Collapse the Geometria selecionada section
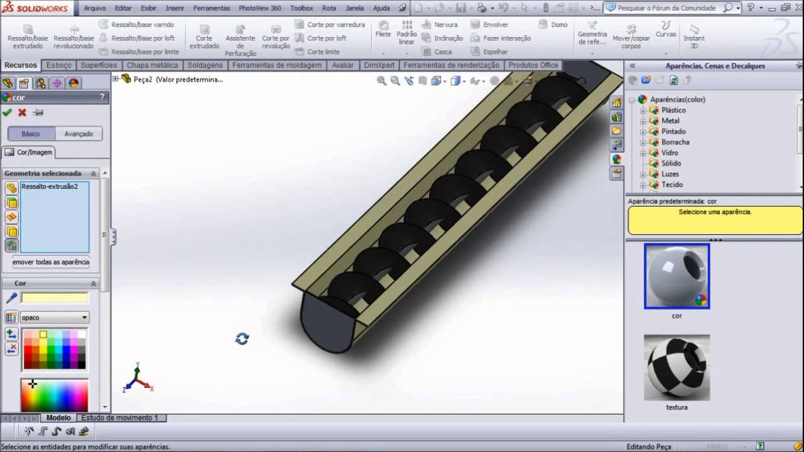The image size is (804, 452). point(94,174)
